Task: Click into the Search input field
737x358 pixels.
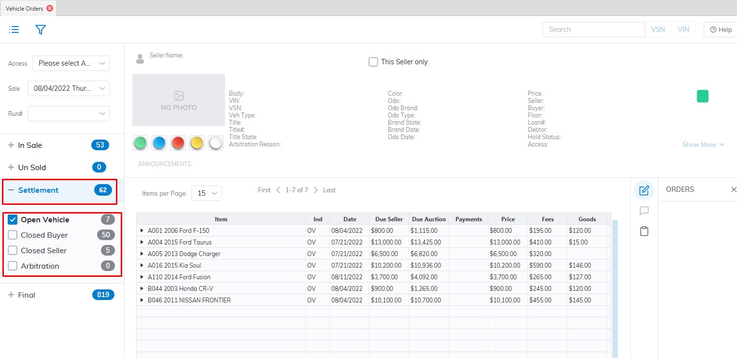Action: tap(593, 29)
